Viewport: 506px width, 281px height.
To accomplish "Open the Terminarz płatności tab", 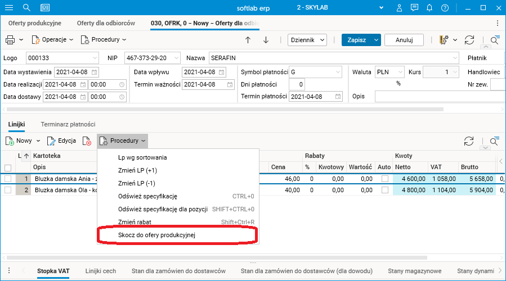I will click(x=68, y=124).
